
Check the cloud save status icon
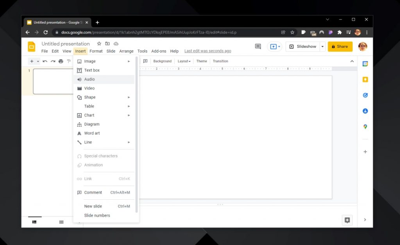pos(116,44)
